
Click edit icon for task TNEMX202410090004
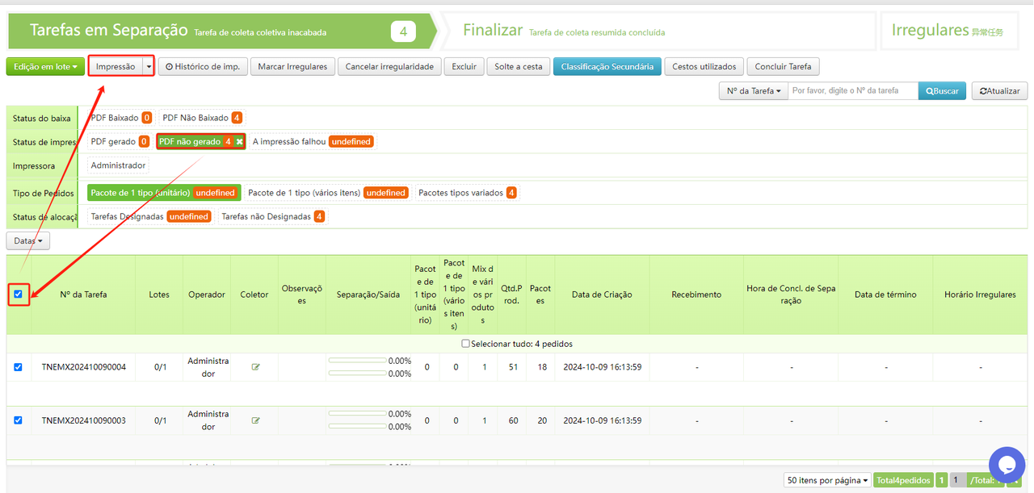(256, 367)
